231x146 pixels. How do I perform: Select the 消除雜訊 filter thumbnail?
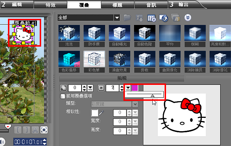pyautogui.click(x=195, y=59)
